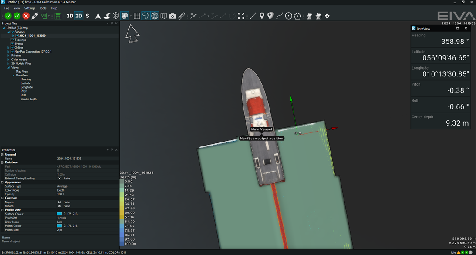
Task: Toggle Minors contours False value
Action: (59, 206)
